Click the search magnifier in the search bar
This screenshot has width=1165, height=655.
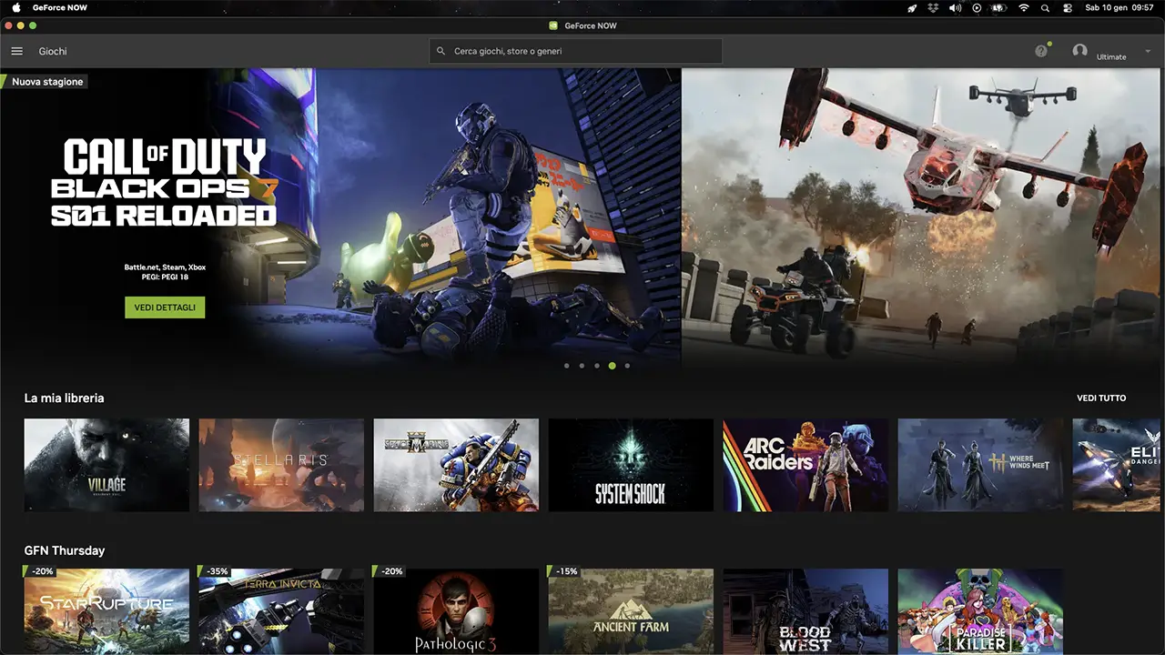[441, 51]
